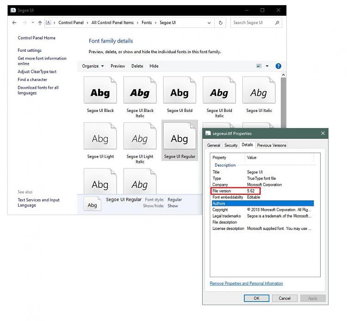Go back using the back arrow
Image resolution: width=347 pixels, height=321 pixels.
tap(14, 23)
